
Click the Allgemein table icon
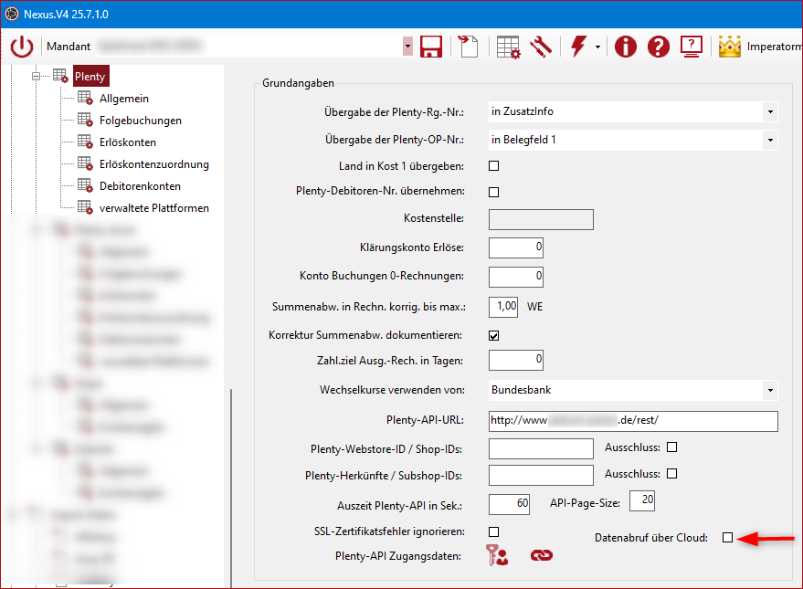[x=85, y=97]
